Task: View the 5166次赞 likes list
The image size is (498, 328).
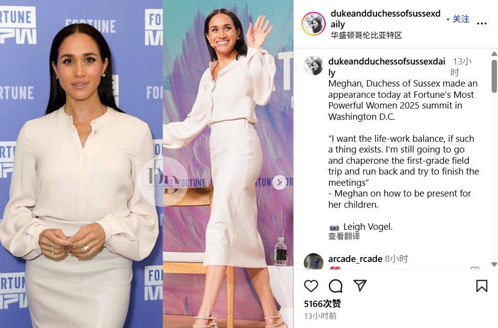Action: point(322,304)
